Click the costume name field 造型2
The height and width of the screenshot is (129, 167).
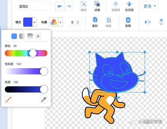pos(33,7)
